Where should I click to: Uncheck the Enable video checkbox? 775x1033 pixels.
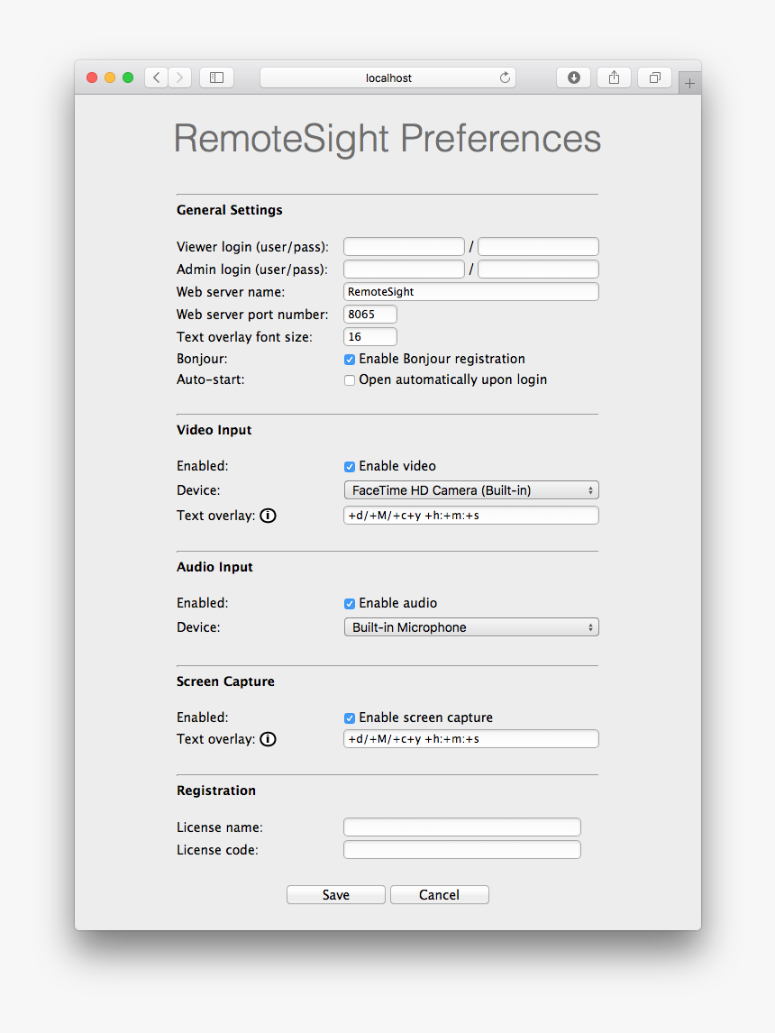(x=350, y=467)
